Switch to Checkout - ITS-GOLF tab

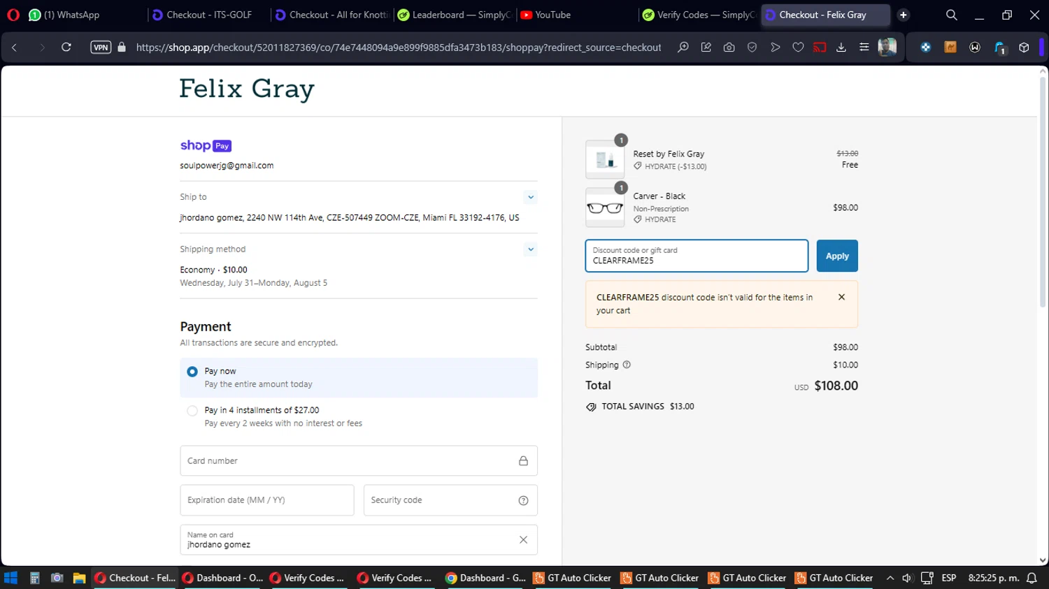[x=208, y=15]
